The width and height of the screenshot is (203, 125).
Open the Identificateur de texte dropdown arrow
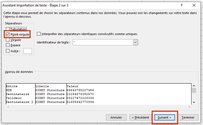coord(136,42)
